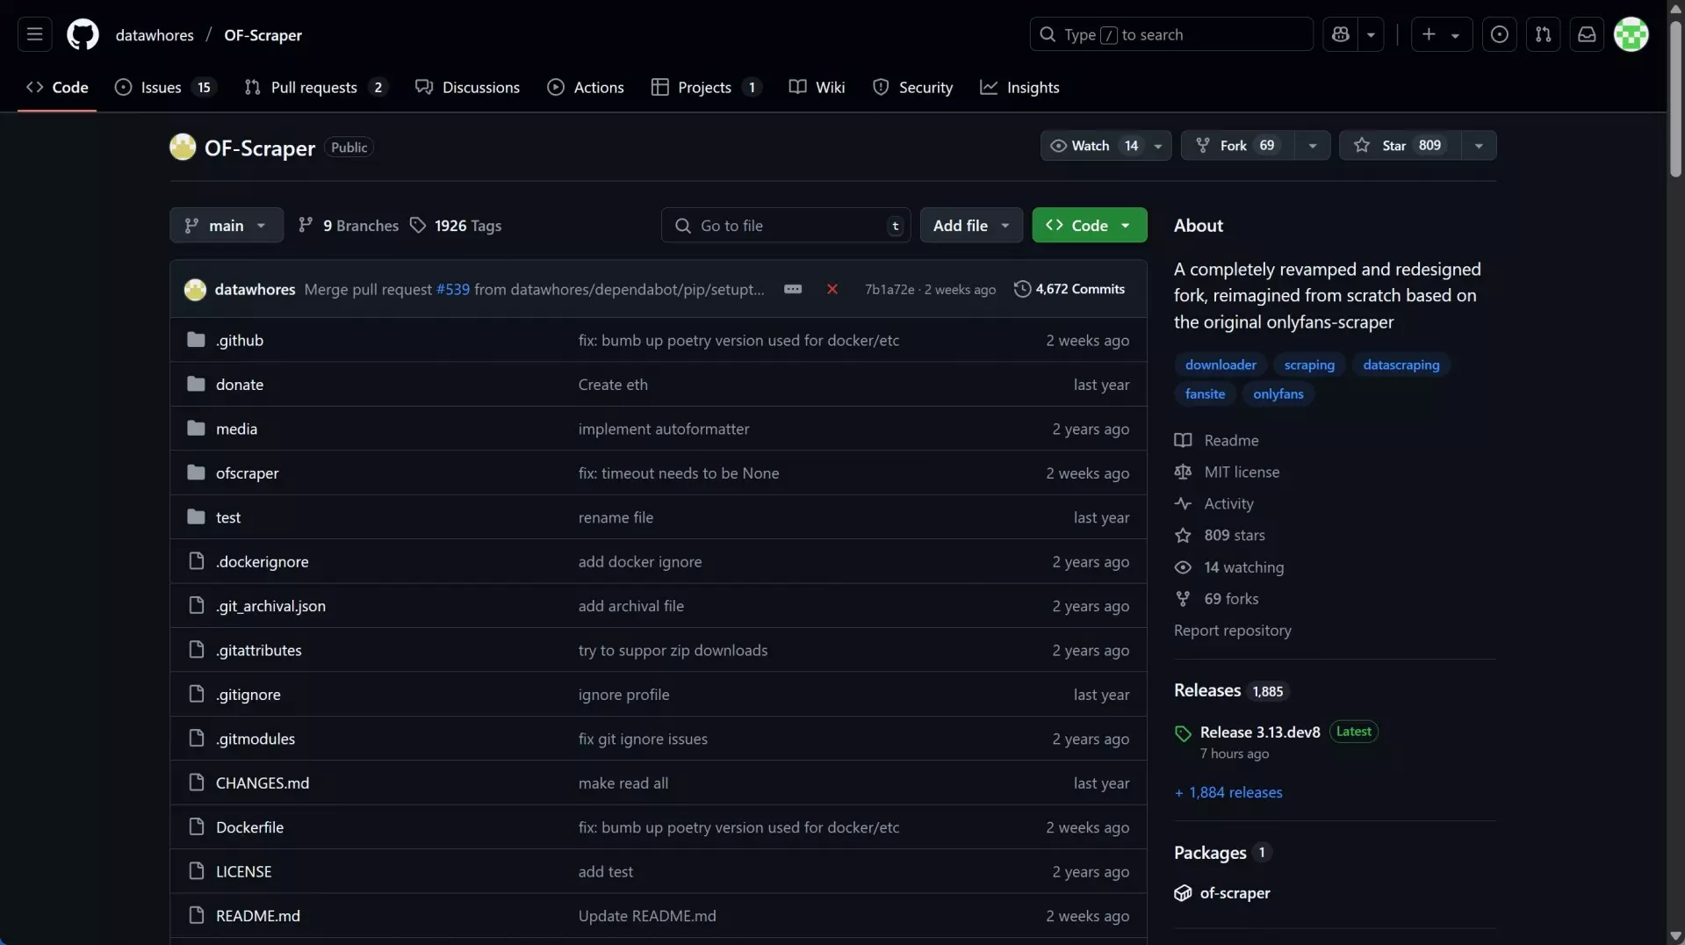Click the .git_archival.json file icon
1685x945 pixels.
[x=196, y=605]
